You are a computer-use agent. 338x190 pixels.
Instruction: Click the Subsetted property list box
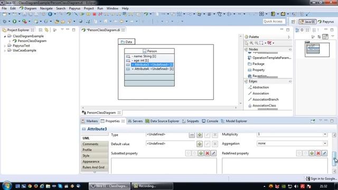(x=164, y=166)
